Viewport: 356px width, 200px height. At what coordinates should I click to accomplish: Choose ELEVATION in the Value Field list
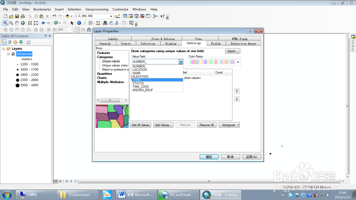(157, 77)
